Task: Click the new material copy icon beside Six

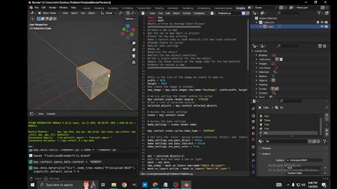Action: coord(314,141)
